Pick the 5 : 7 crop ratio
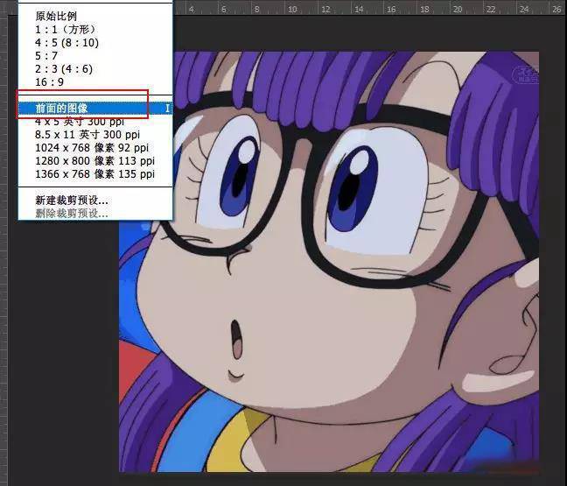Image resolution: width=567 pixels, height=486 pixels. tap(95, 56)
